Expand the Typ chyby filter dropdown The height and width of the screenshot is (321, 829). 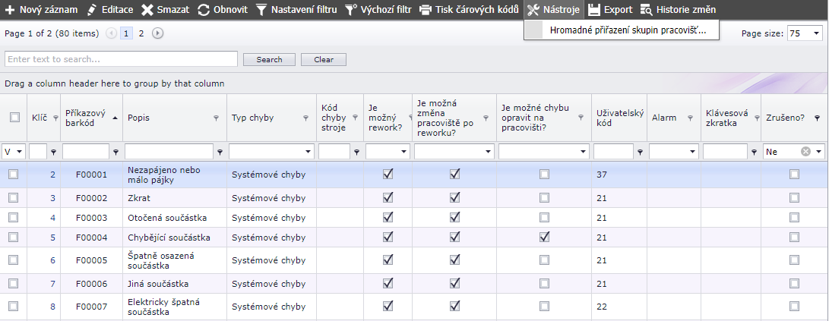pyautogui.click(x=306, y=152)
